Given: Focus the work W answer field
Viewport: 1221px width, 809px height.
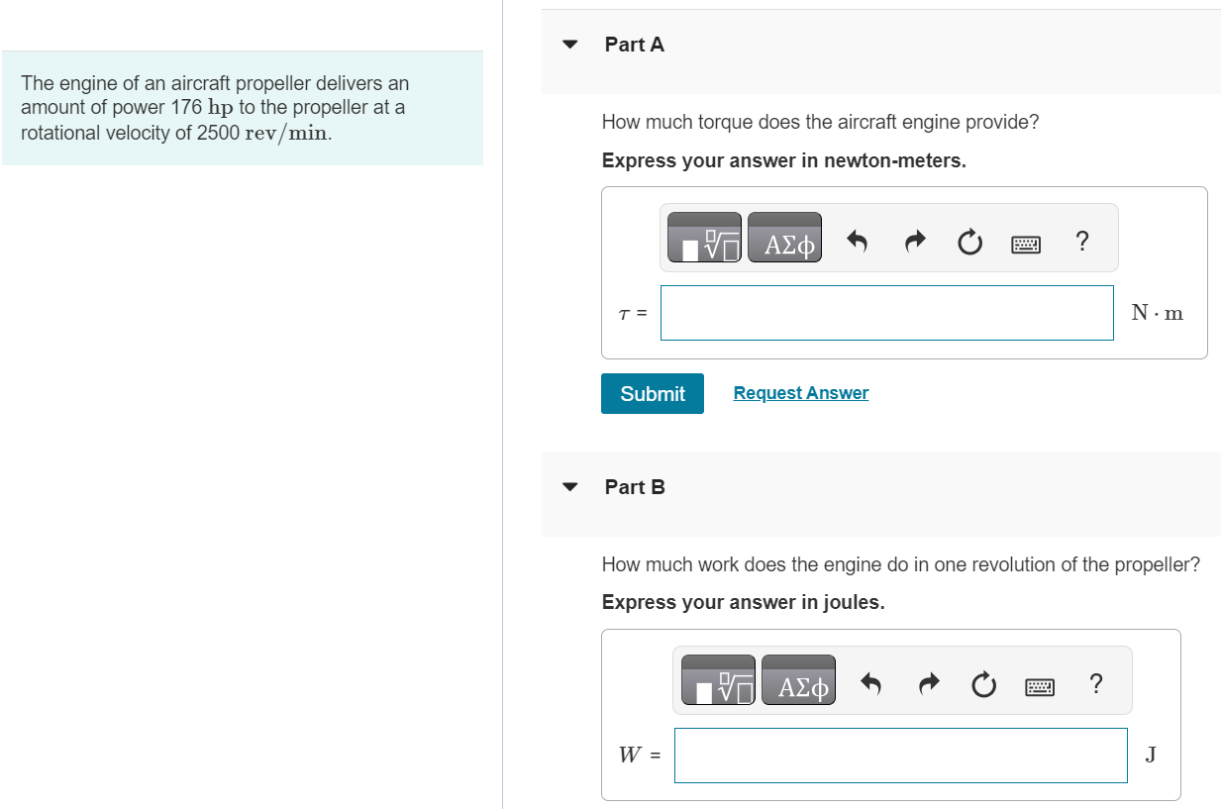Looking at the screenshot, I should click(x=901, y=756).
